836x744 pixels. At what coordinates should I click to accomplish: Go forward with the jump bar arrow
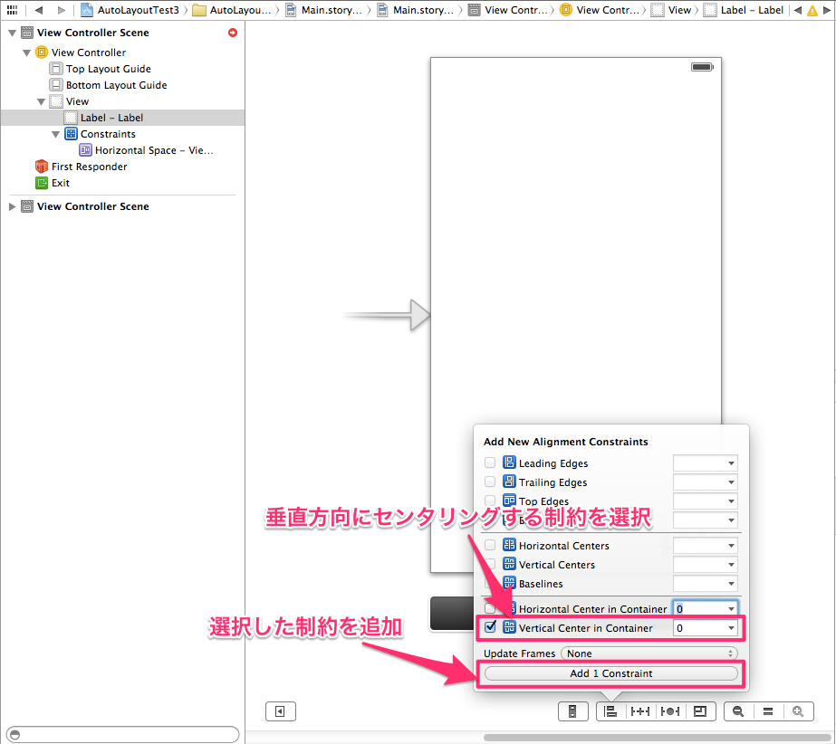tap(62, 10)
